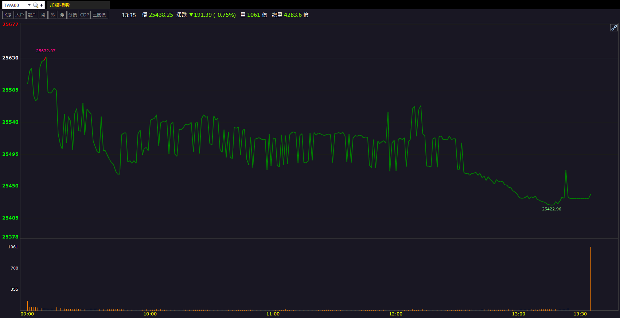The height and width of the screenshot is (318, 620).
Task: Select the 三關價 toolbar button
Action: click(99, 15)
